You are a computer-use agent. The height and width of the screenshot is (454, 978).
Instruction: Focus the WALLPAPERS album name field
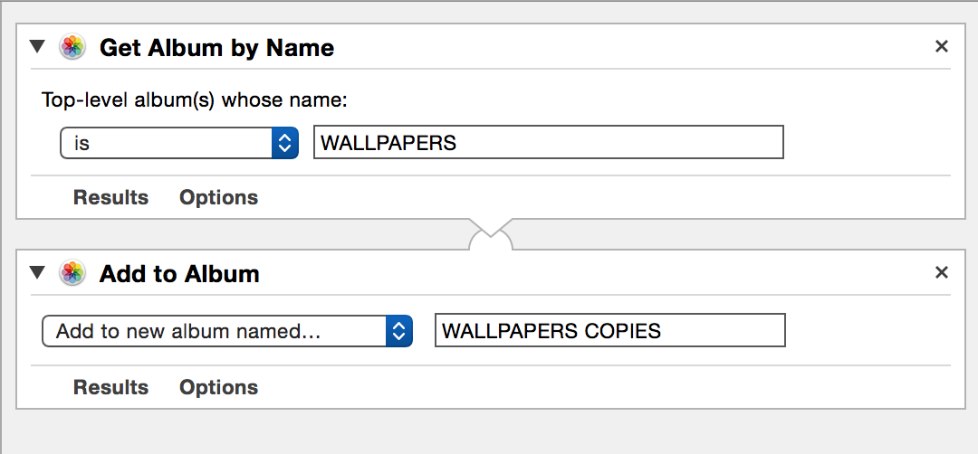(x=548, y=143)
